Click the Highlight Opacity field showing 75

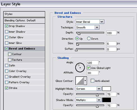tap(111, 94)
